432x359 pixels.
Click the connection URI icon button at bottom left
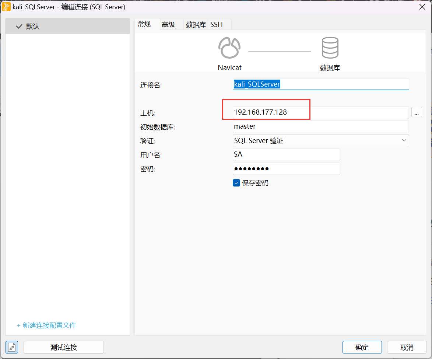pyautogui.click(x=12, y=347)
